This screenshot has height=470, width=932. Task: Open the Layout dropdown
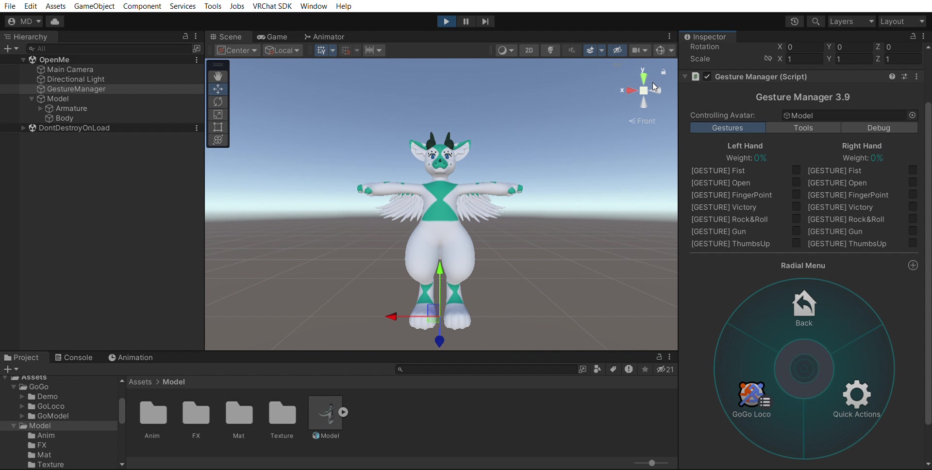902,21
